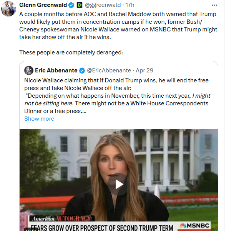
Task: Open the Apr 29 quoted tweet date
Action: [x=144, y=70]
